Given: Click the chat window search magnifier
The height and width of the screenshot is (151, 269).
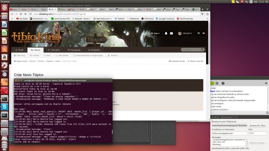Looking at the screenshot, I should click(x=267, y=113).
